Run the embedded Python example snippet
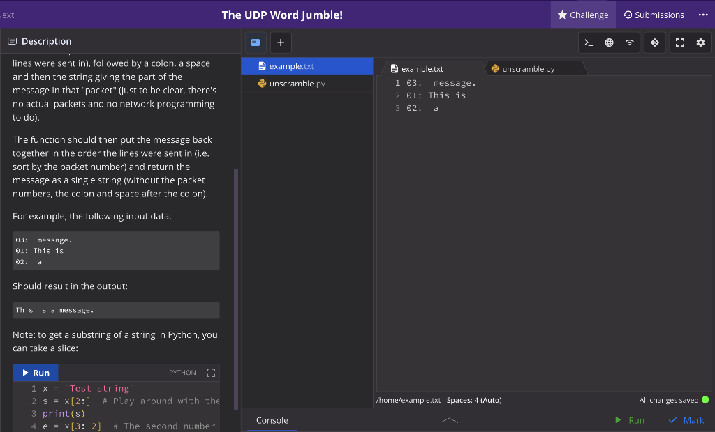This screenshot has height=432, width=715. pyautogui.click(x=35, y=373)
